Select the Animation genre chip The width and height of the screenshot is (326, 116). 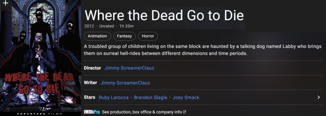(x=97, y=36)
